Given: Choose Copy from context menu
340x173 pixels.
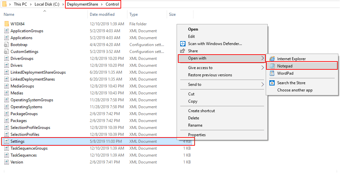Looking at the screenshot, I should tap(193, 101).
